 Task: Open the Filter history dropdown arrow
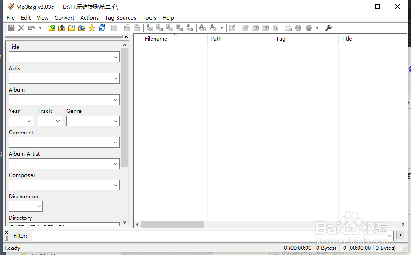(390, 236)
